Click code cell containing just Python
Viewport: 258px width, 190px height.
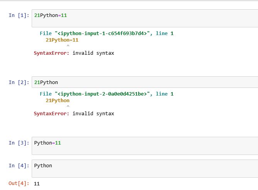pyautogui.click(x=145, y=168)
